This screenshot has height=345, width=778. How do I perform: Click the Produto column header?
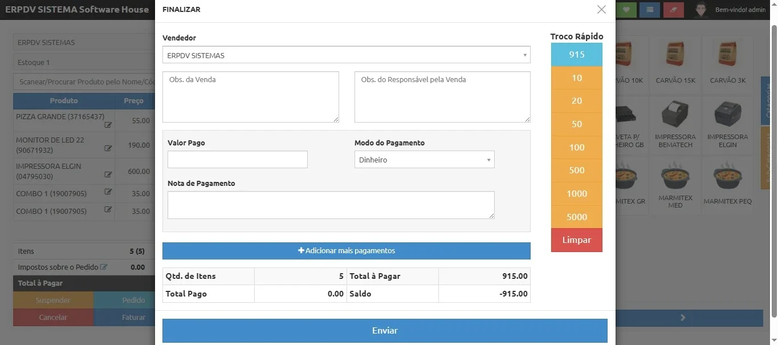point(64,101)
